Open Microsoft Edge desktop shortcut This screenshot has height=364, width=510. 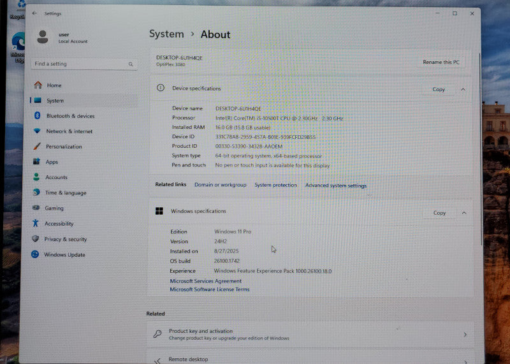click(x=18, y=47)
